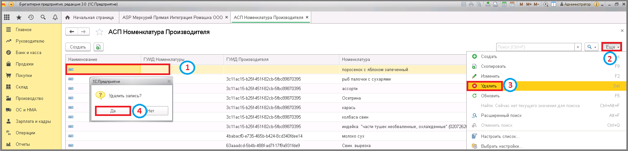Open the History clock icon

pyautogui.click(x=31, y=17)
